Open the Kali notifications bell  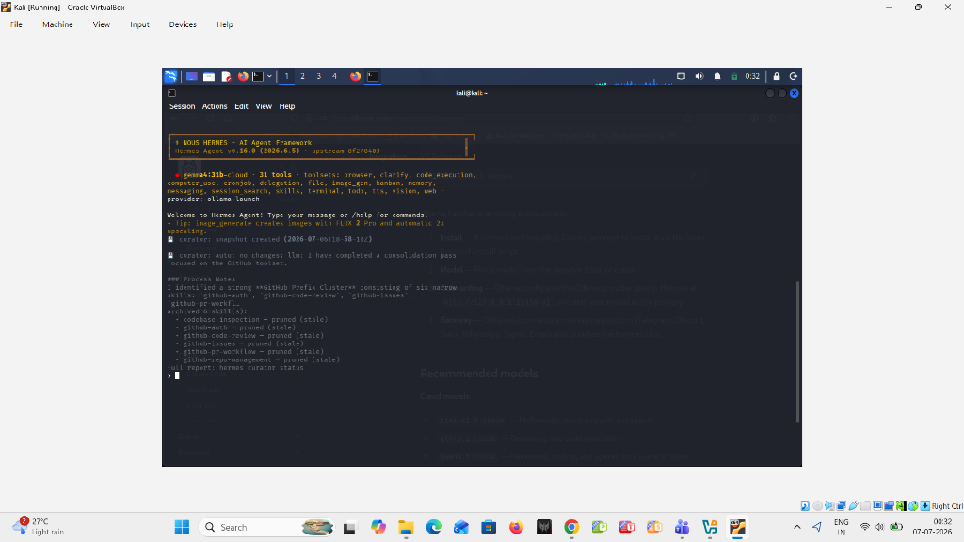(x=716, y=76)
